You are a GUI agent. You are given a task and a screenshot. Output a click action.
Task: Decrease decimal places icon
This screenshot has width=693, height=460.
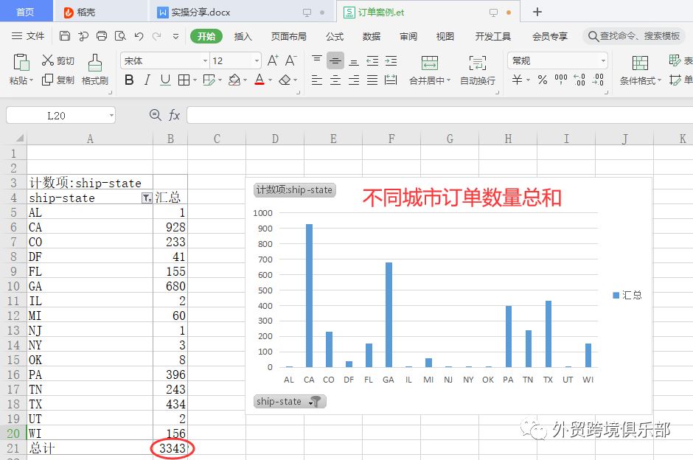click(598, 80)
